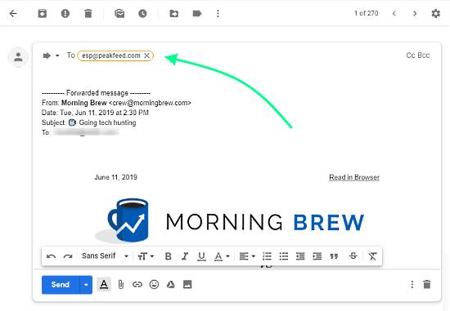Remove esp@peakfeed.com recipient chip

pyautogui.click(x=146, y=56)
